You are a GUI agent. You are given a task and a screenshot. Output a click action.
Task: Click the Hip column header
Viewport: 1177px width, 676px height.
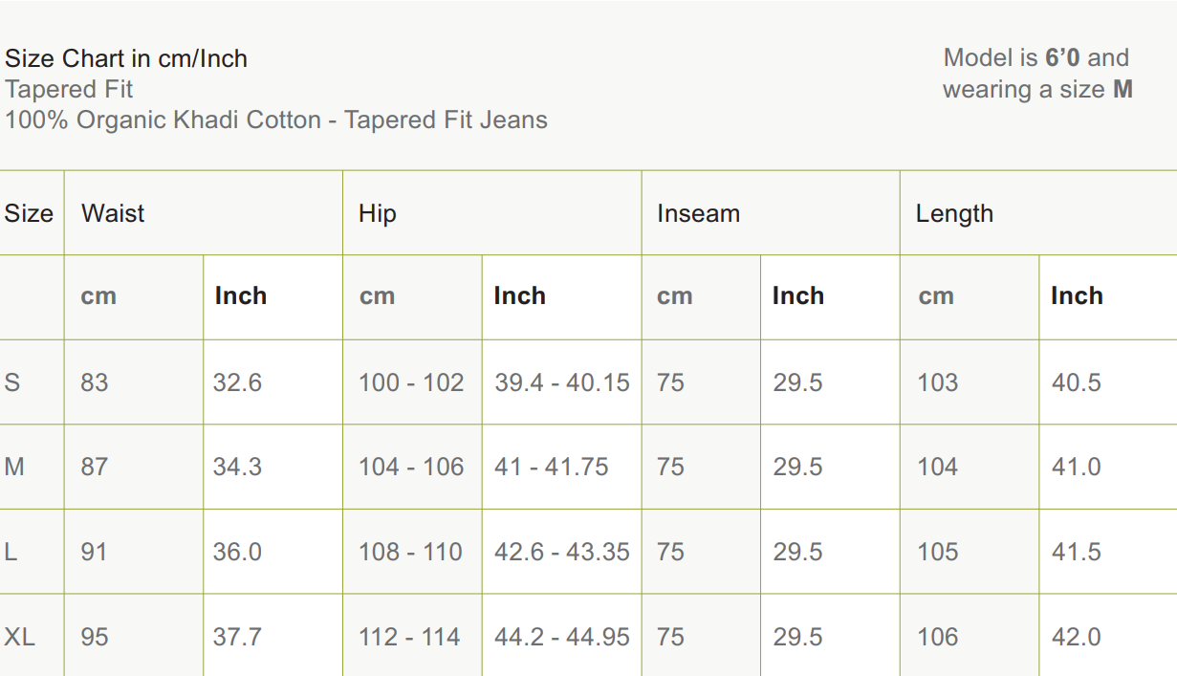pyautogui.click(x=377, y=213)
